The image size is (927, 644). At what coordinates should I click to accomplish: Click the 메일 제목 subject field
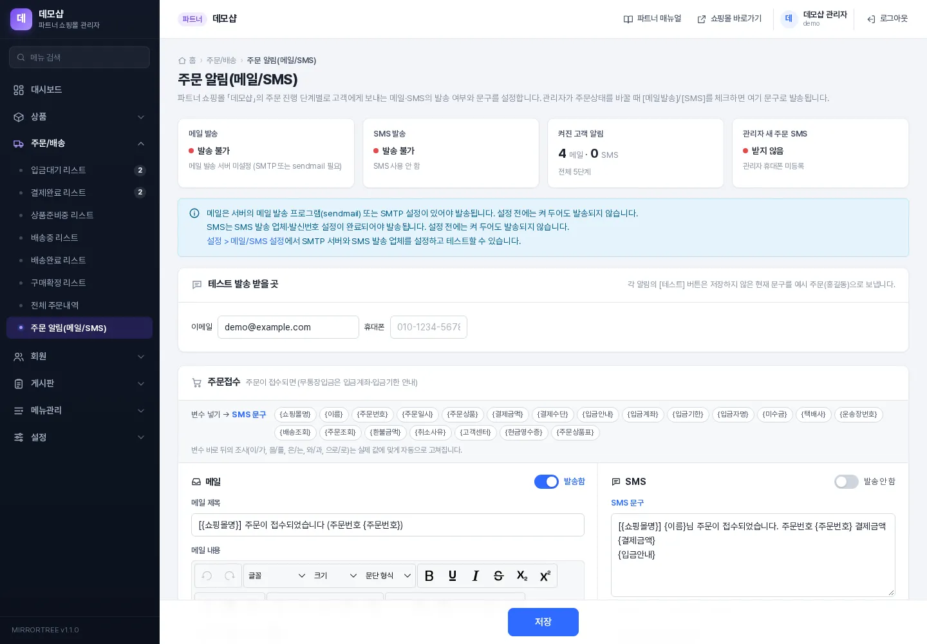click(388, 525)
